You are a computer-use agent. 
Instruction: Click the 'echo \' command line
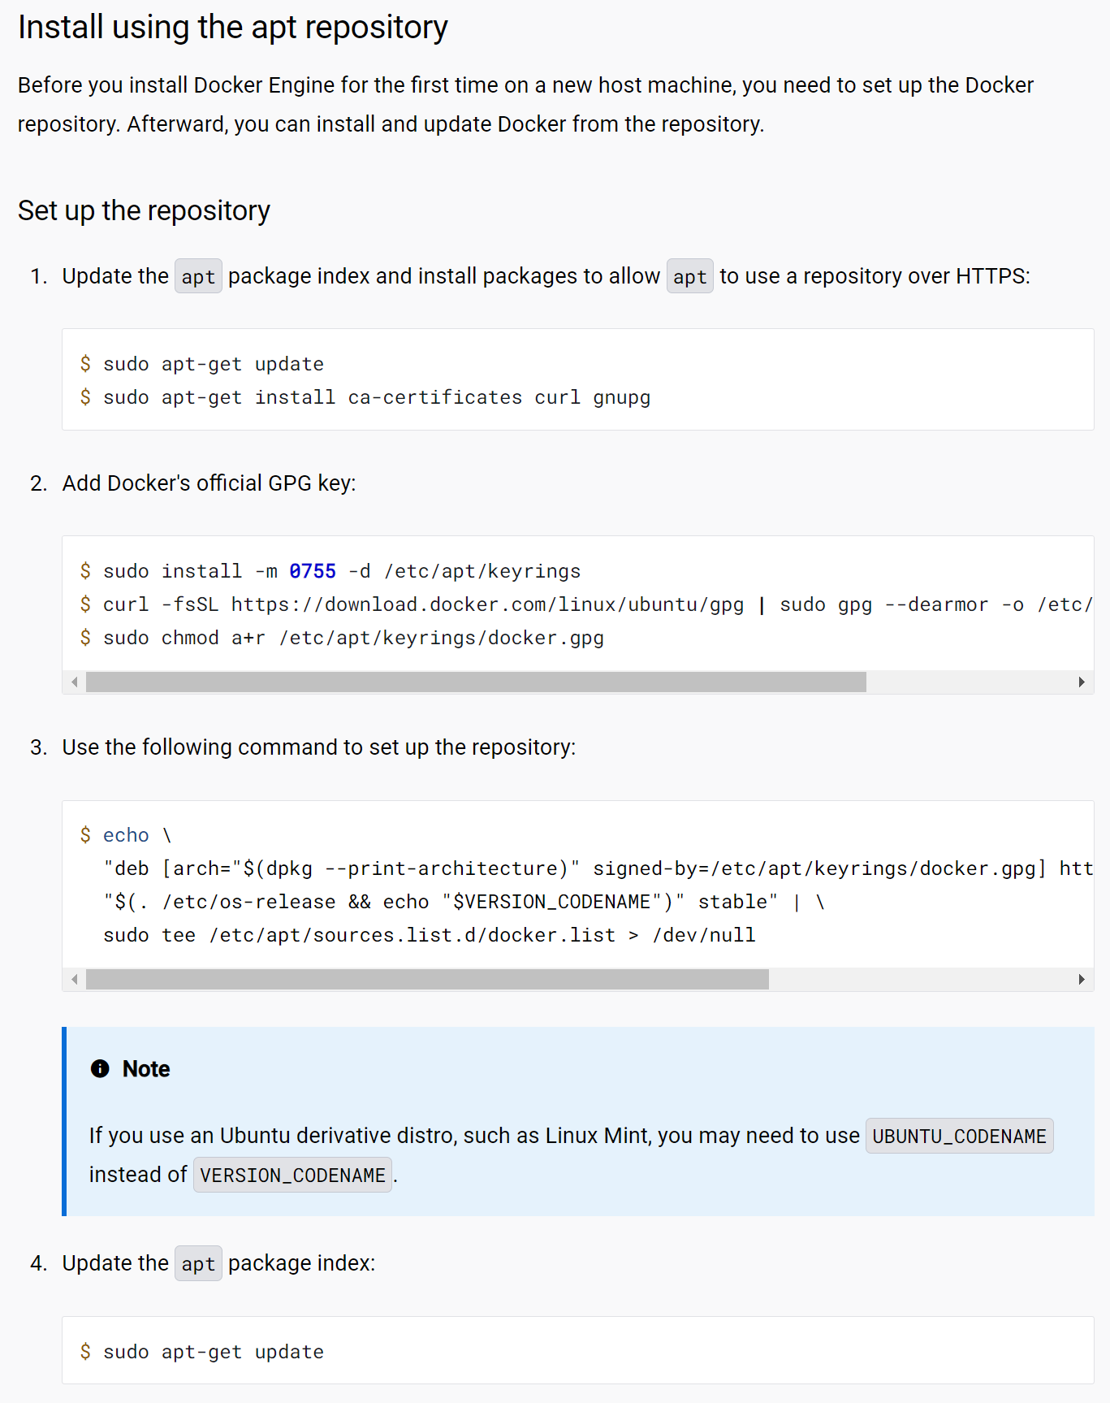(125, 835)
